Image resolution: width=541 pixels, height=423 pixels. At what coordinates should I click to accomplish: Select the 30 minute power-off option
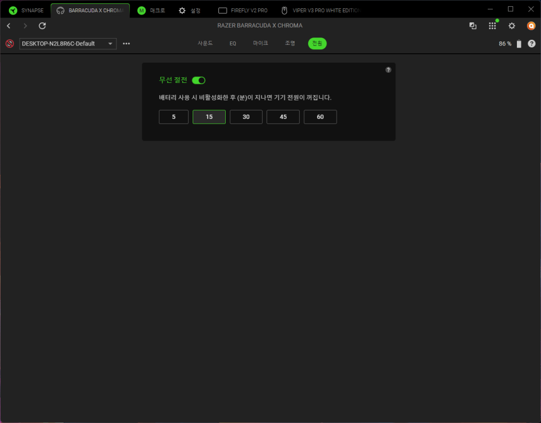point(246,117)
